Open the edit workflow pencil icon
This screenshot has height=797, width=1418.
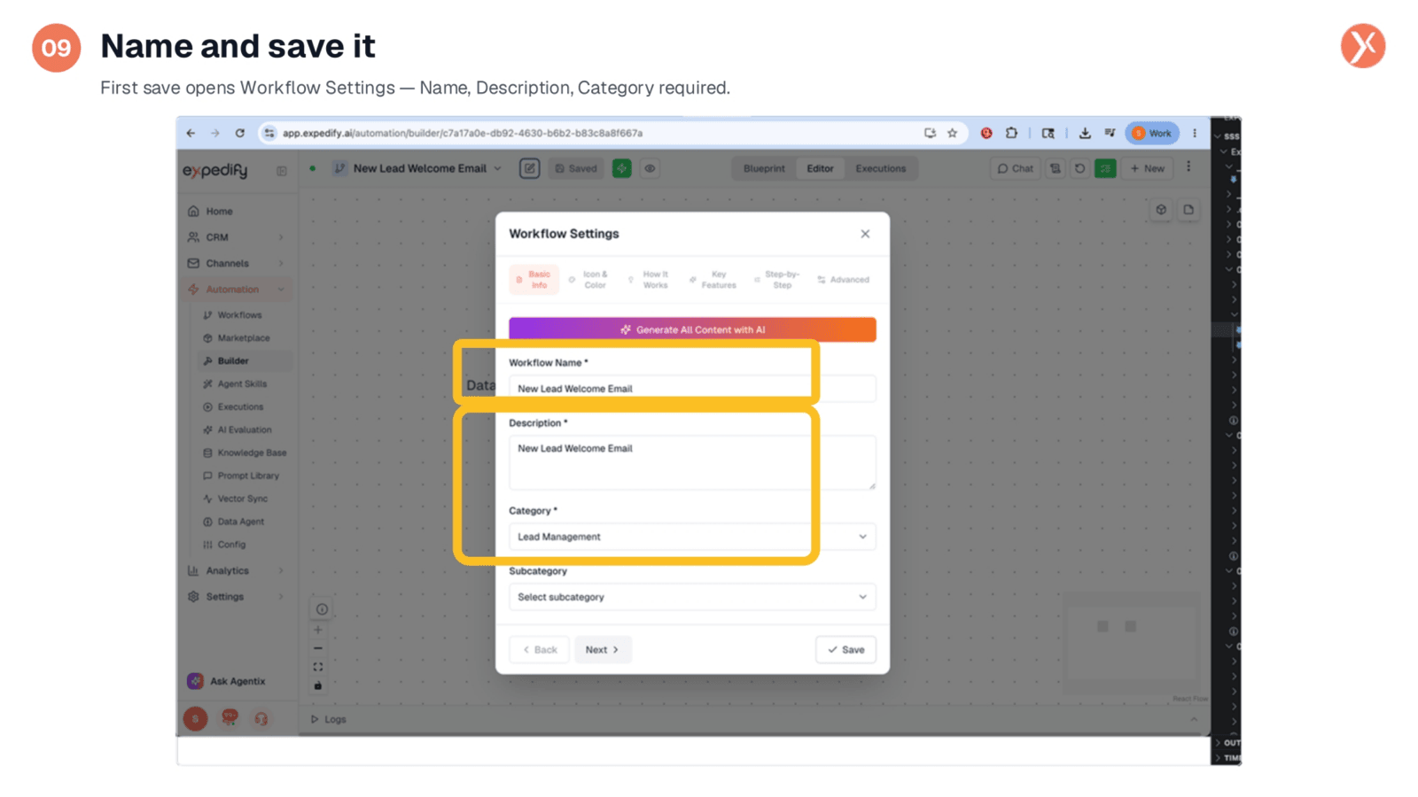tap(529, 168)
